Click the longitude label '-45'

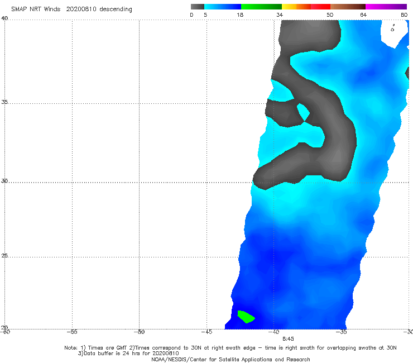(206, 332)
